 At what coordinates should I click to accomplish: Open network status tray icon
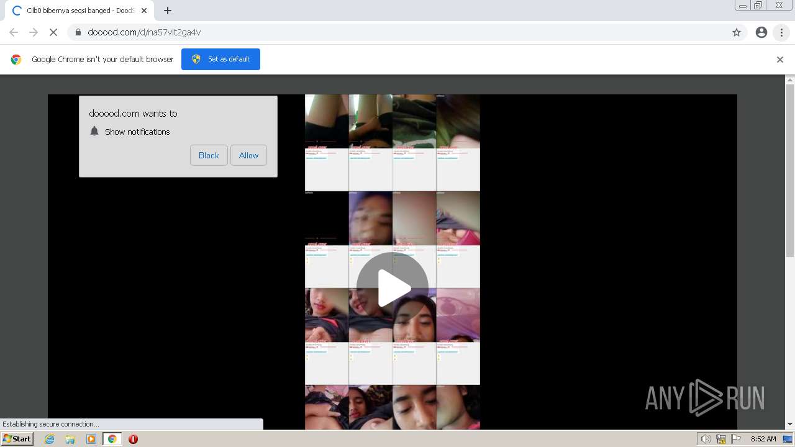[x=721, y=439]
